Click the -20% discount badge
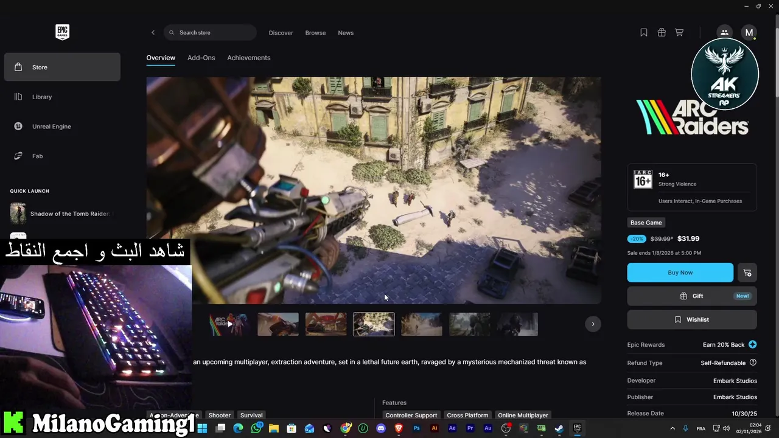The image size is (779, 438). [x=637, y=239]
